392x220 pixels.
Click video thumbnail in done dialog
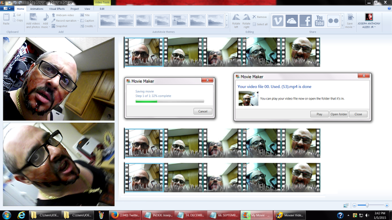pos(248,98)
